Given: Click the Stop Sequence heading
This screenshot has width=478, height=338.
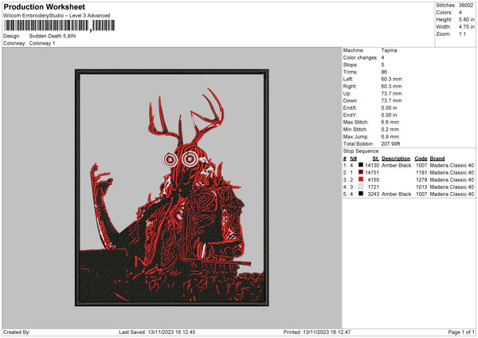Looking at the screenshot, I should (361, 151).
